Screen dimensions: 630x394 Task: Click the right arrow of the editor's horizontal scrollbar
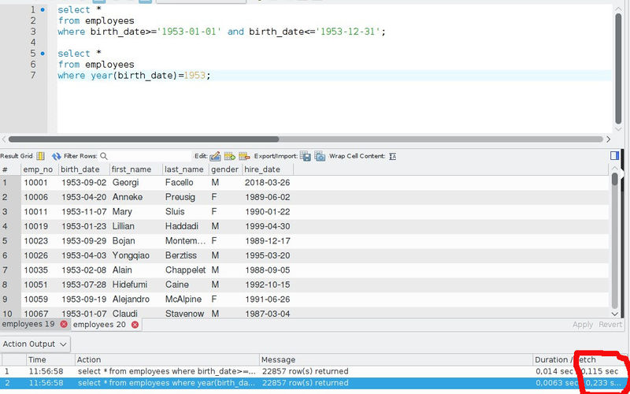[x=608, y=139]
